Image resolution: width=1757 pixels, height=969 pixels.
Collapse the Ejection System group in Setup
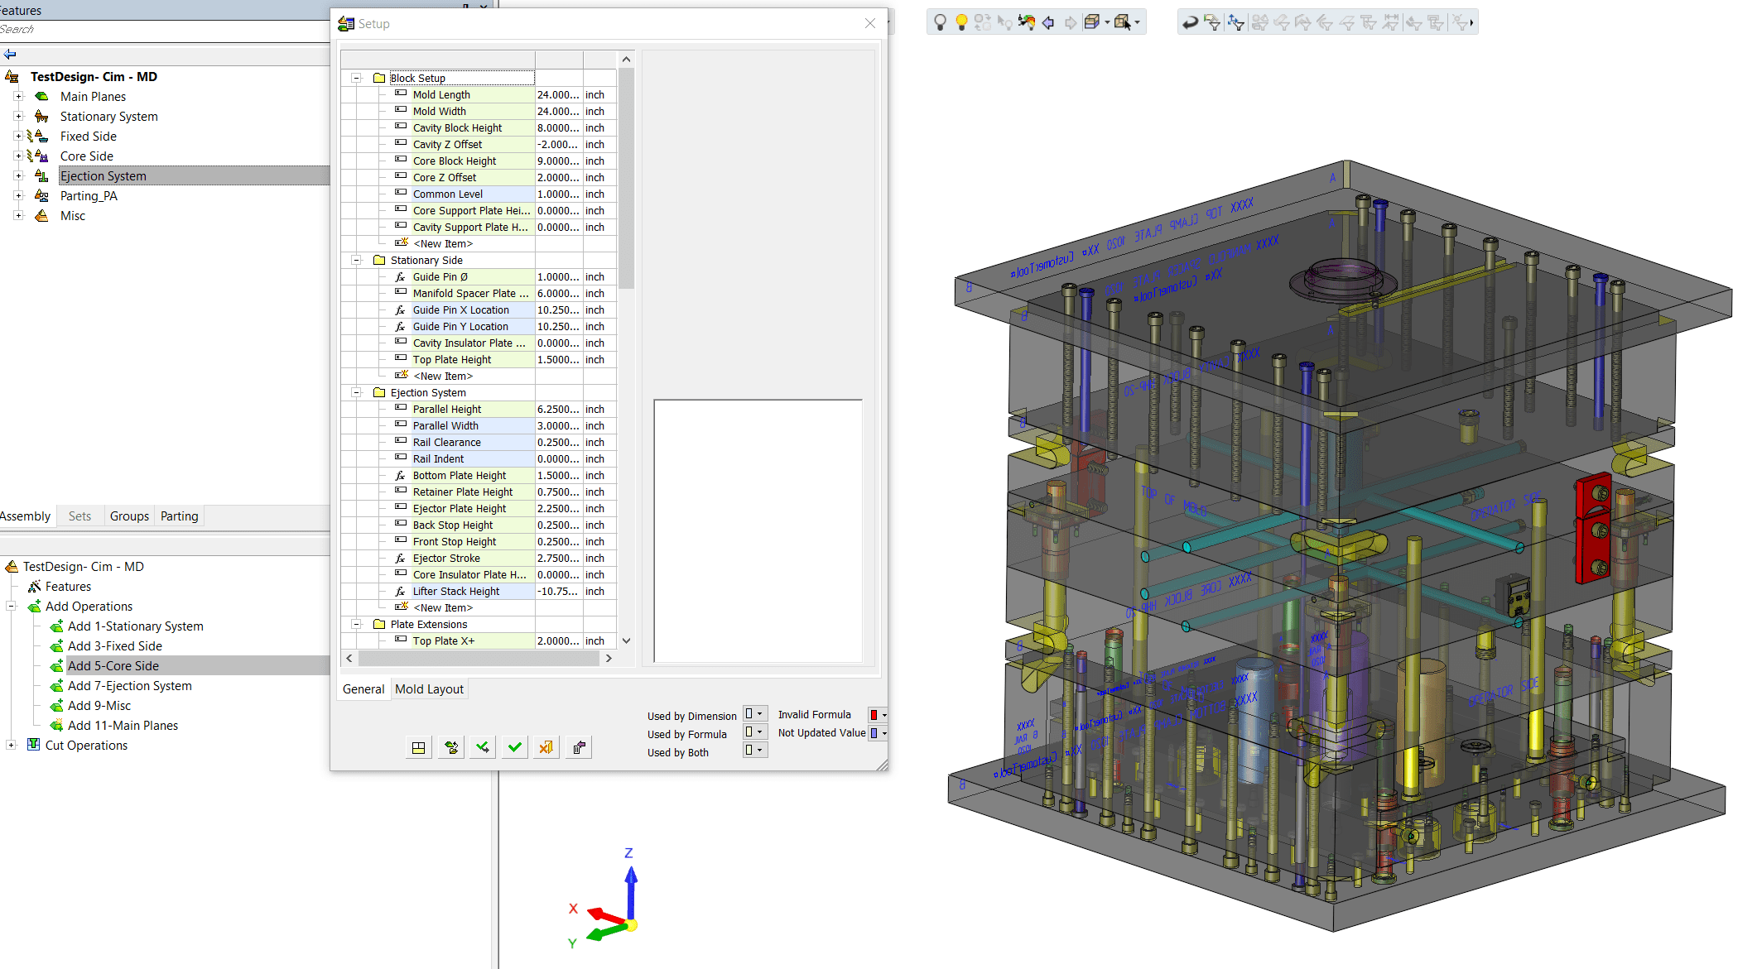pos(357,392)
